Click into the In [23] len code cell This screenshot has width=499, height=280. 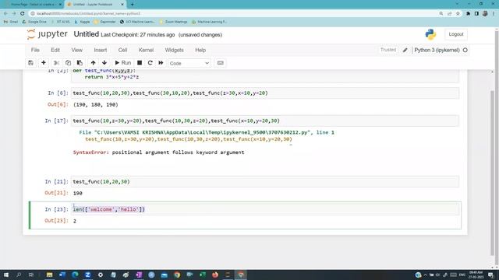pyautogui.click(x=265, y=209)
